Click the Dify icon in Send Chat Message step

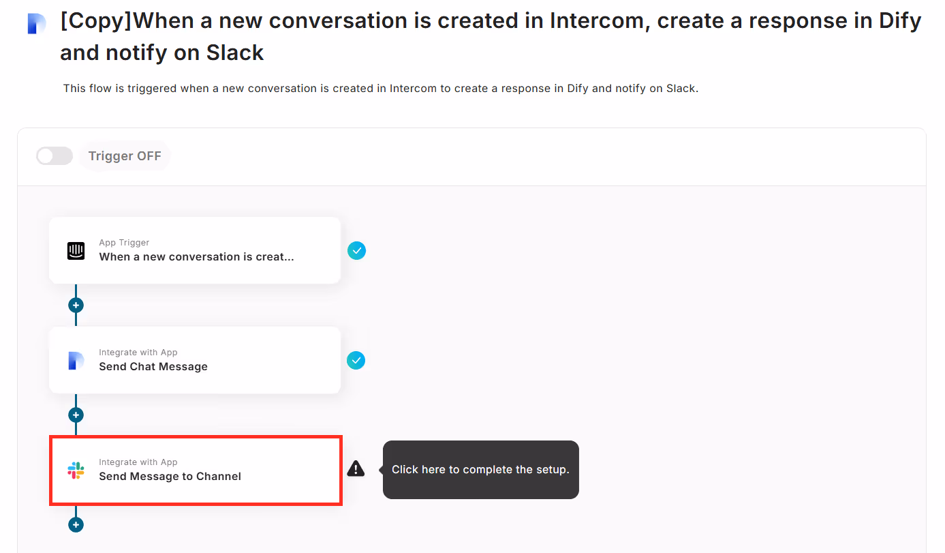click(76, 361)
